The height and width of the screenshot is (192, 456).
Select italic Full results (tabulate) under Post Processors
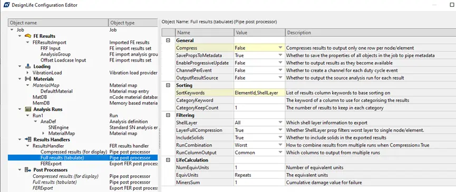pos(55,182)
